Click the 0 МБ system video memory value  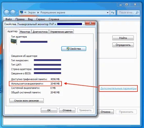tap(53, 88)
